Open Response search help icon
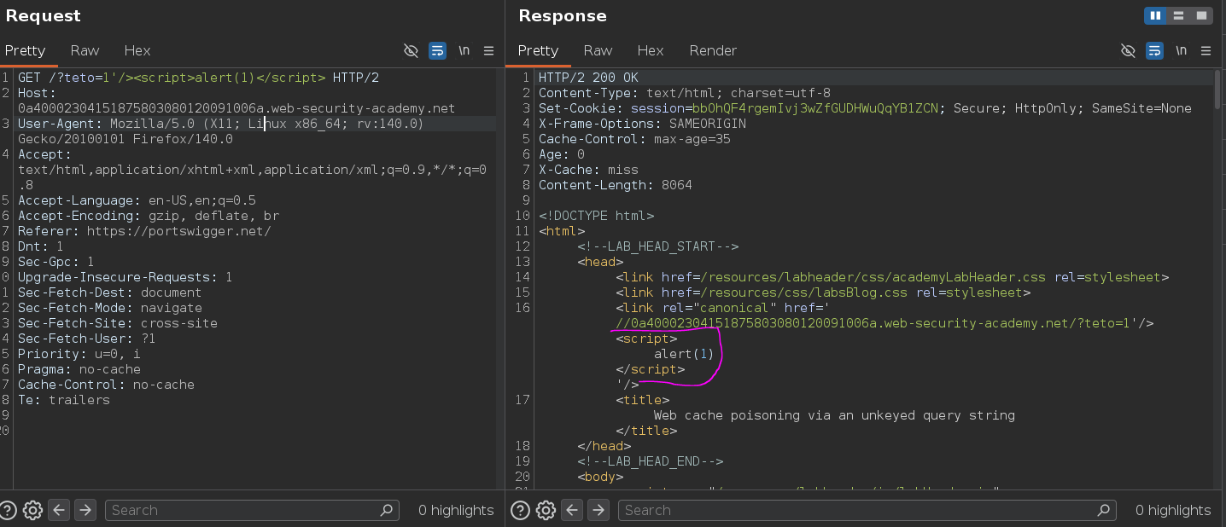The image size is (1226, 527). (x=520, y=510)
